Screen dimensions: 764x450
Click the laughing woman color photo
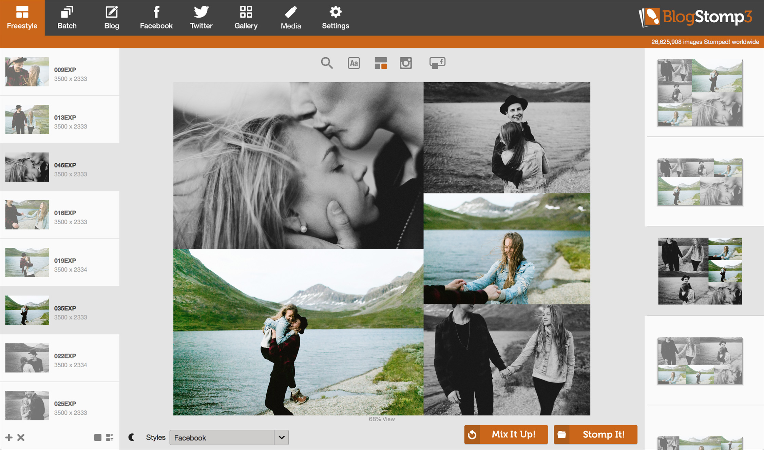pos(507,249)
